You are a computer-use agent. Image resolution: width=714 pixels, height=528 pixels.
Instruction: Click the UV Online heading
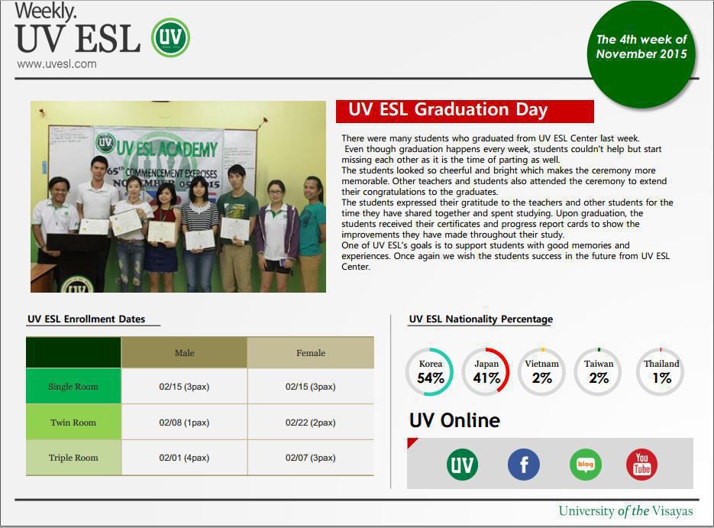(x=454, y=420)
